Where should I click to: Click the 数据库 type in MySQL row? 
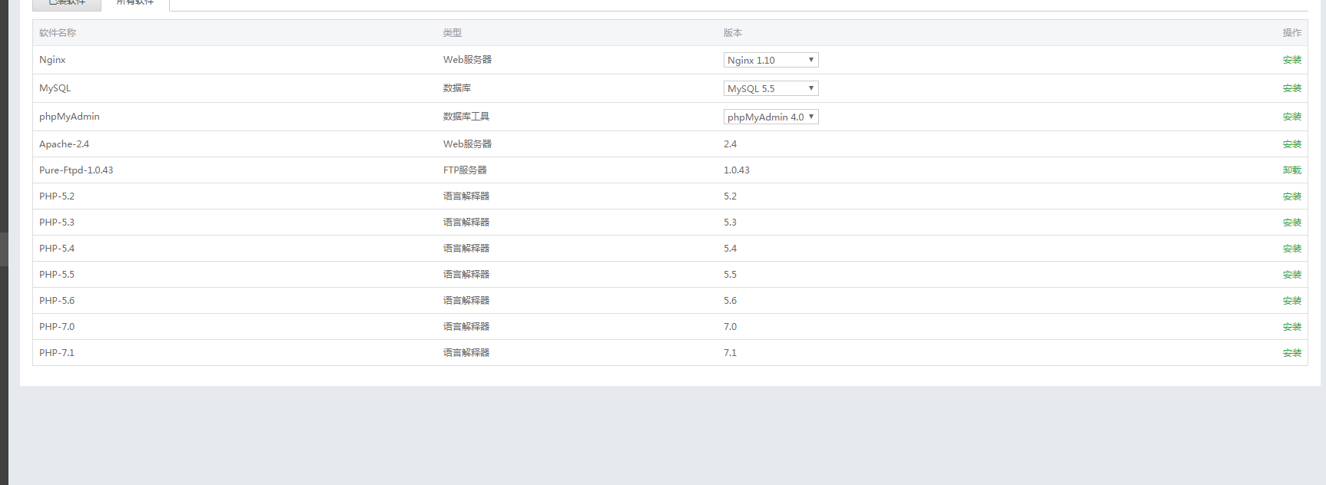click(x=457, y=88)
